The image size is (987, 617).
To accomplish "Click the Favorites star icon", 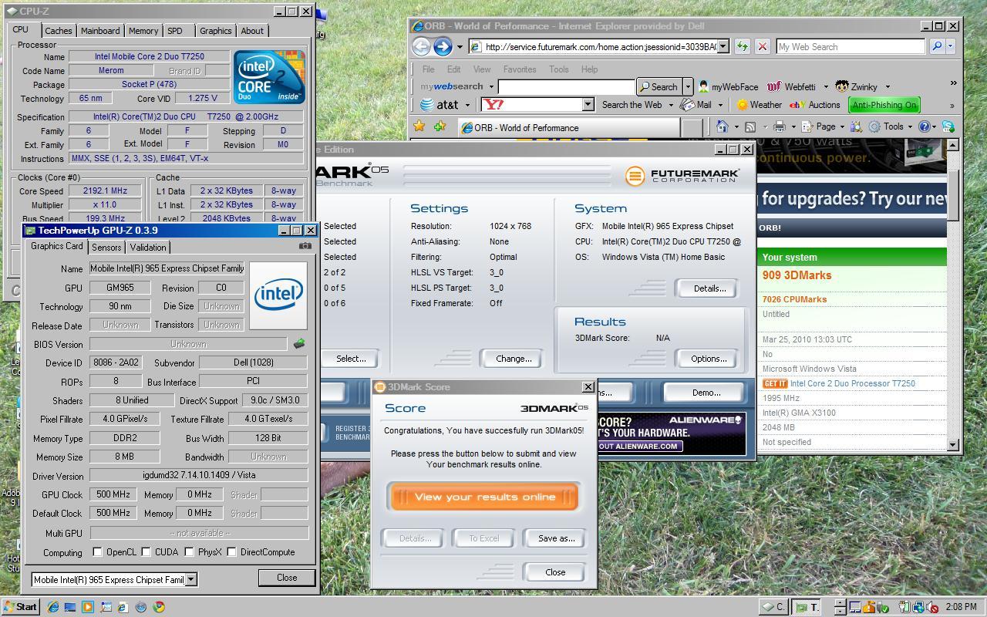I will pyautogui.click(x=419, y=126).
